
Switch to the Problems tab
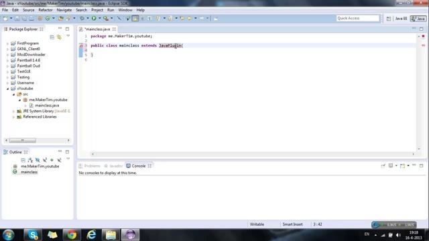(89, 166)
